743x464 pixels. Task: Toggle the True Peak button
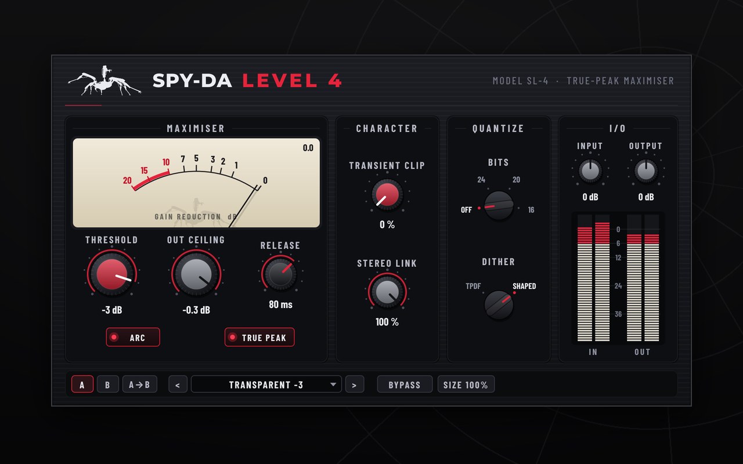tap(259, 338)
